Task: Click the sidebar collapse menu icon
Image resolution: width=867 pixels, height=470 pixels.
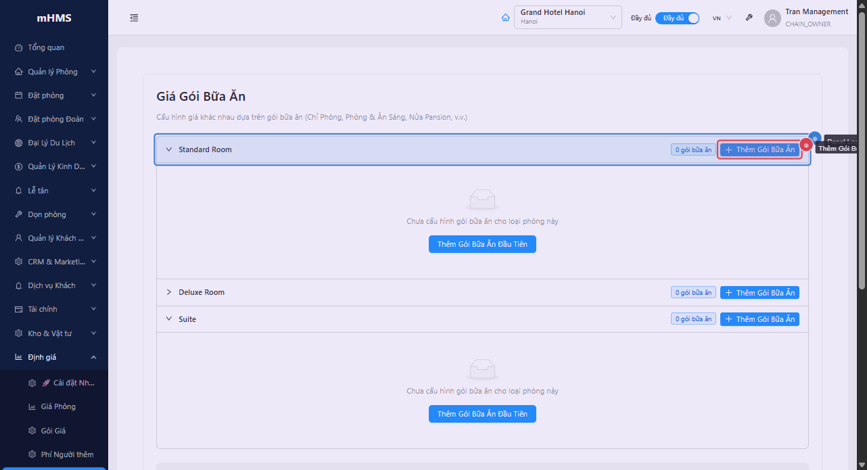Action: [x=134, y=18]
